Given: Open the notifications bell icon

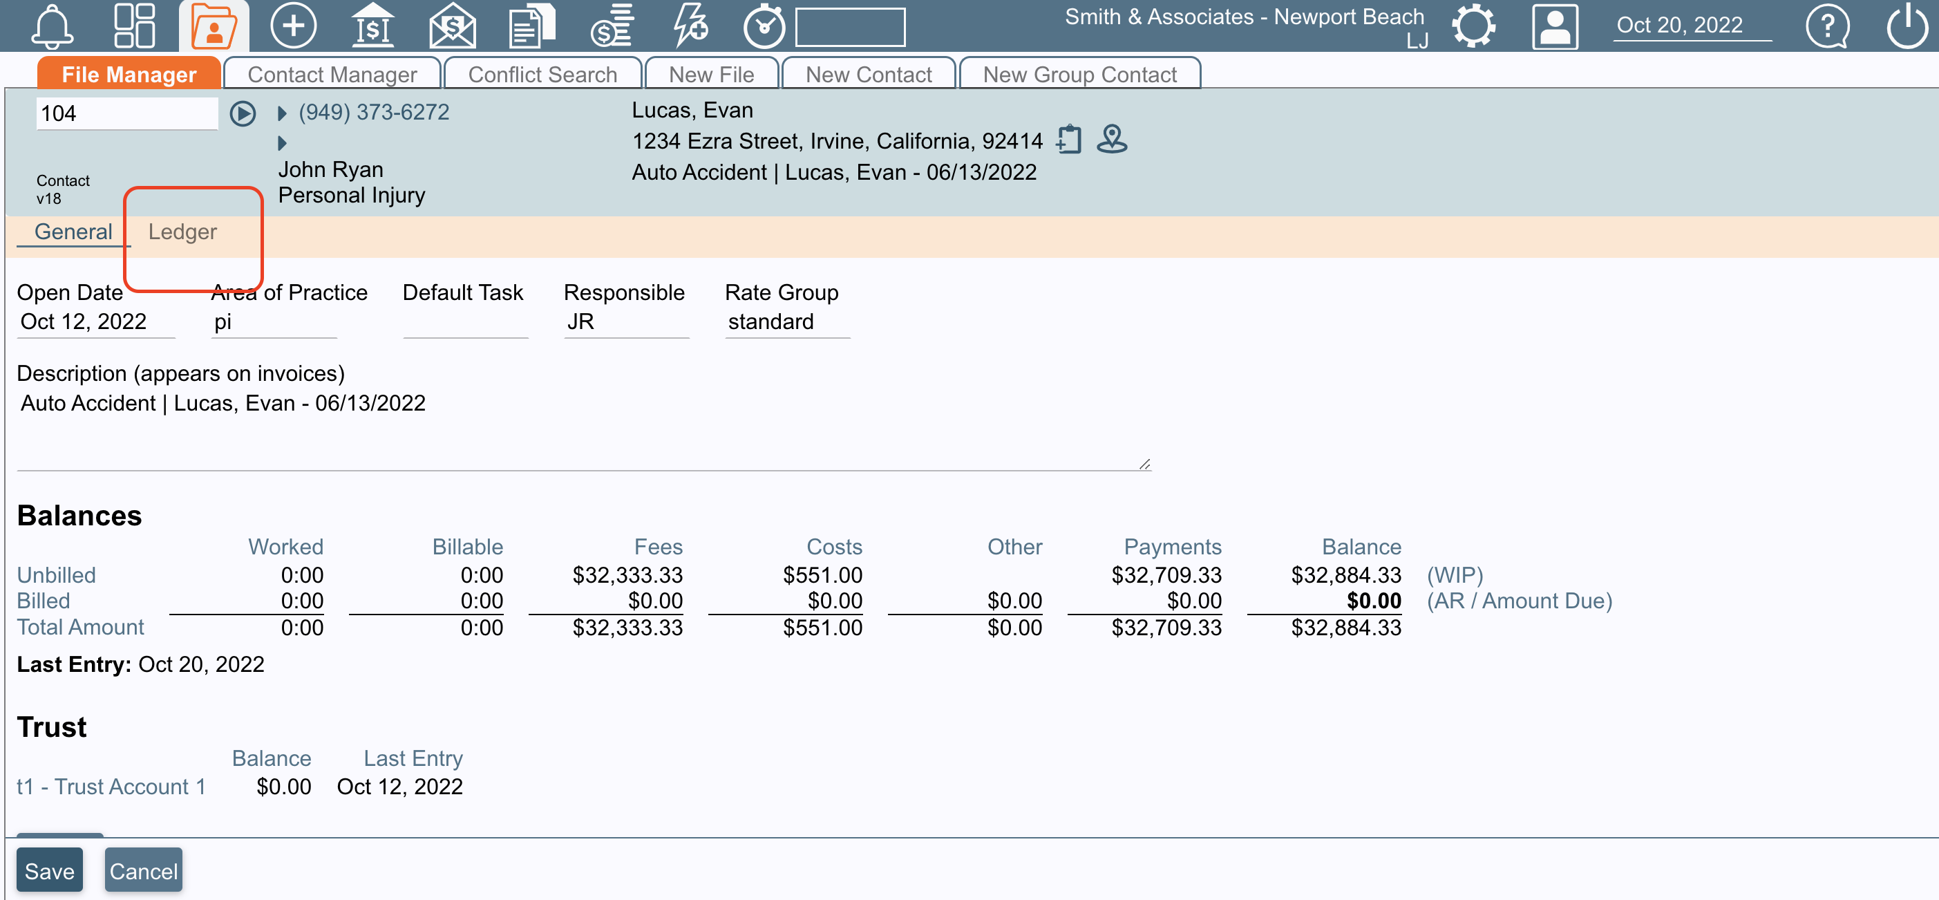Looking at the screenshot, I should coord(52,25).
